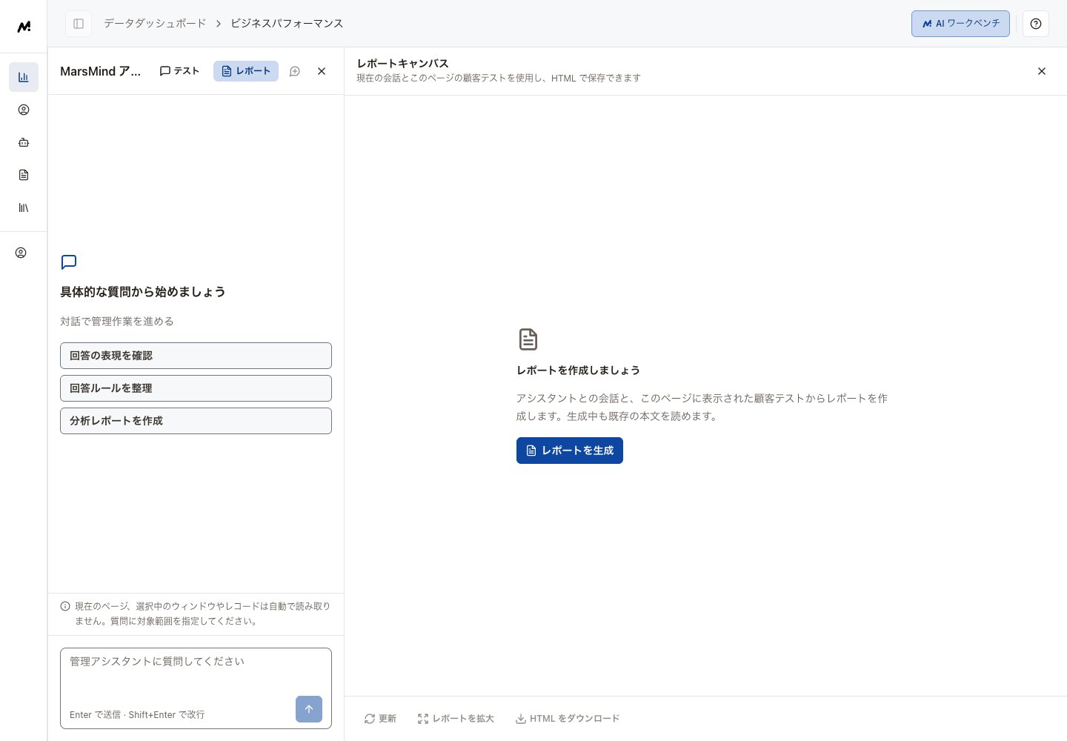Viewport: 1067px width, 741px height.
Task: Choose the 分析レポートを作成 suggestion
Action: (x=196, y=421)
